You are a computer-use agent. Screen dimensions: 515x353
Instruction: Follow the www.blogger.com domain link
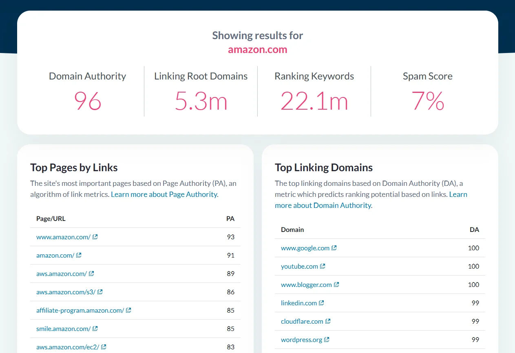(x=306, y=285)
